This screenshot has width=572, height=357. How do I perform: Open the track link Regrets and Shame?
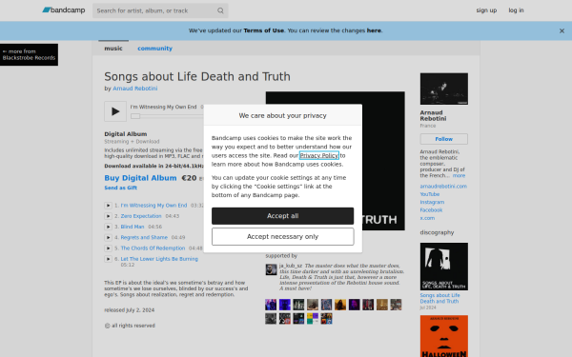pos(144,237)
